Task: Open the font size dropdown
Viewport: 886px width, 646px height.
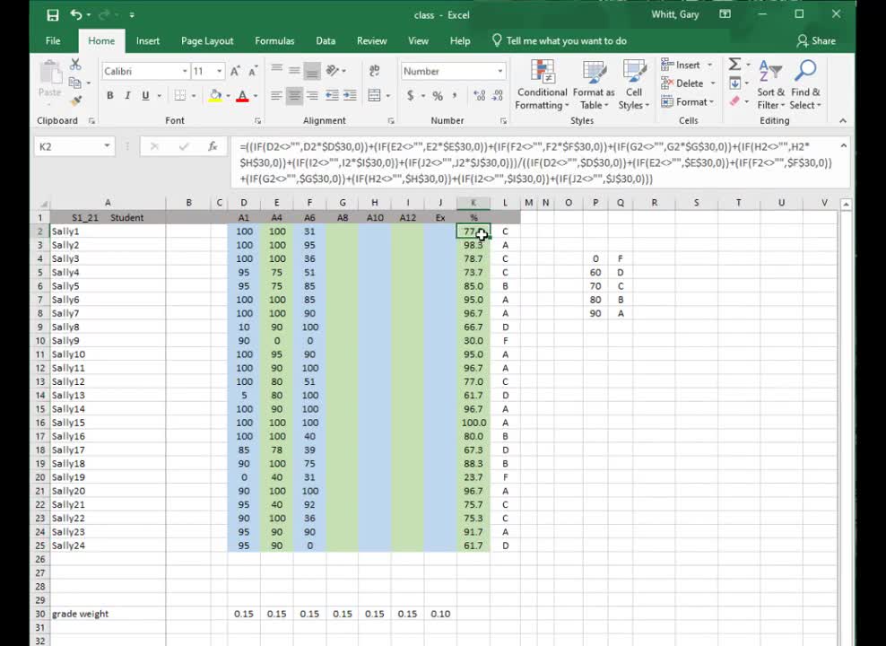Action: tap(219, 71)
